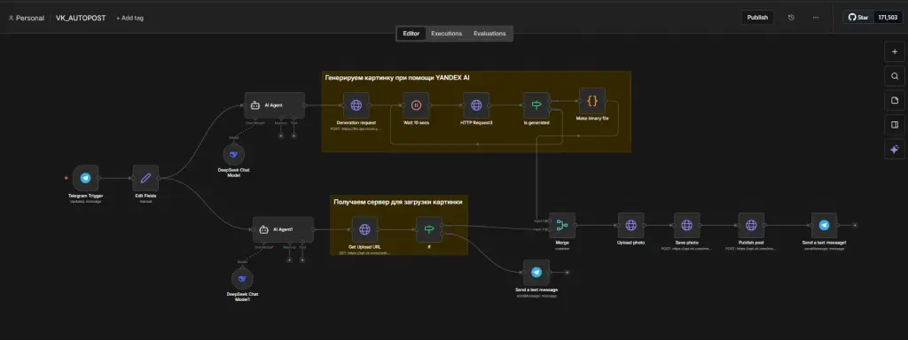Screen dimensions: 908x340
Task: Click the AI Agent Tool plus connector
Action: point(294,135)
